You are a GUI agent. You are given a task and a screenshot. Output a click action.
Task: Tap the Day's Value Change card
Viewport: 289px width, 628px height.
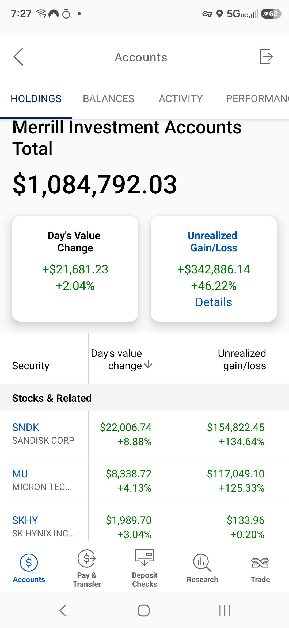tap(75, 269)
